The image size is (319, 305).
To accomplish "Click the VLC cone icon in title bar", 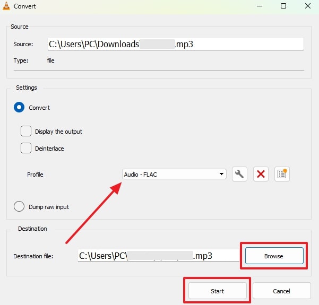I will click(x=7, y=6).
